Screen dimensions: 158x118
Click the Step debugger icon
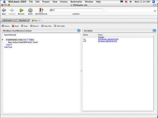[x=22, y=26]
